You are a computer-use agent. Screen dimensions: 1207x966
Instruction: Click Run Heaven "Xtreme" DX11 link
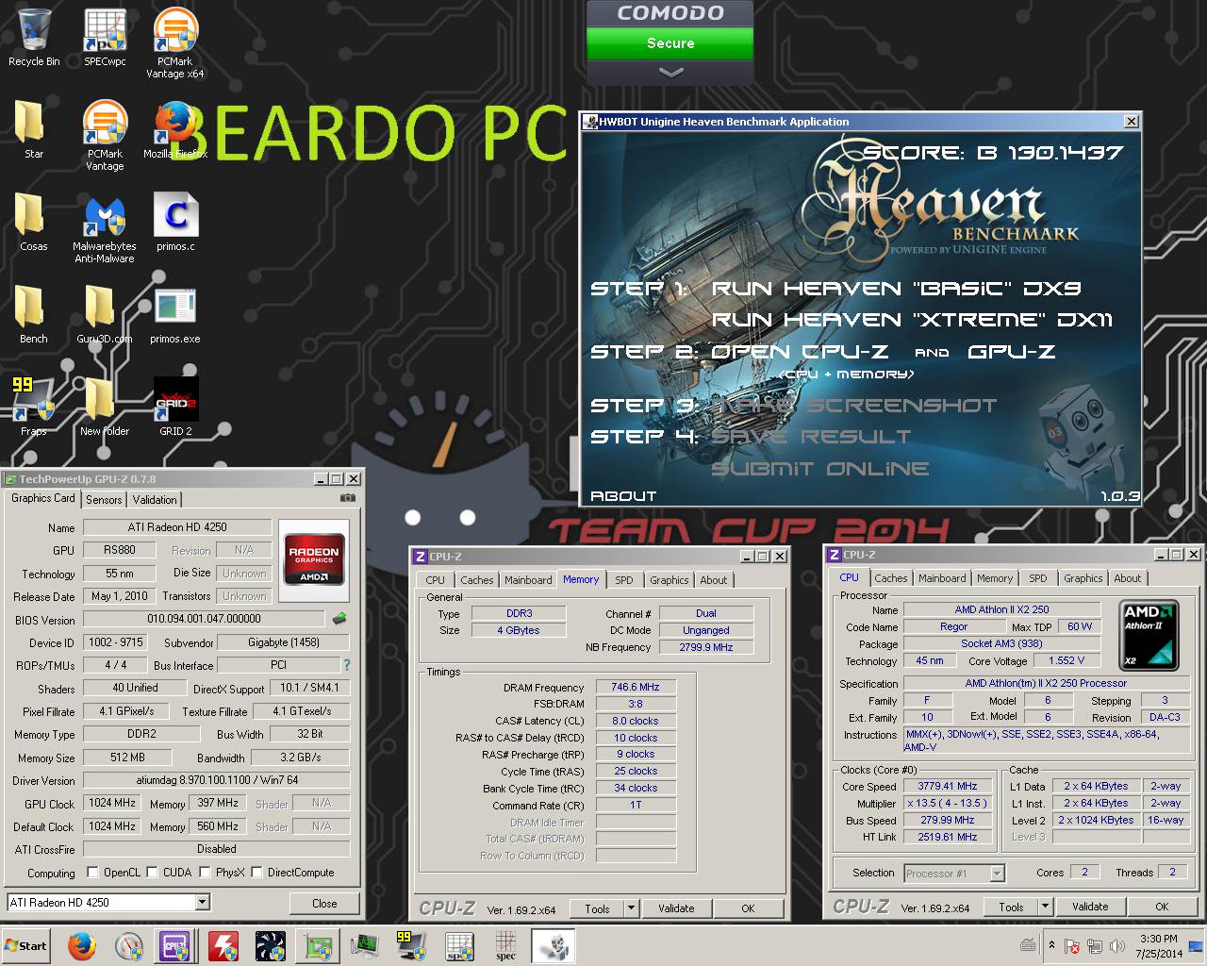tap(912, 320)
